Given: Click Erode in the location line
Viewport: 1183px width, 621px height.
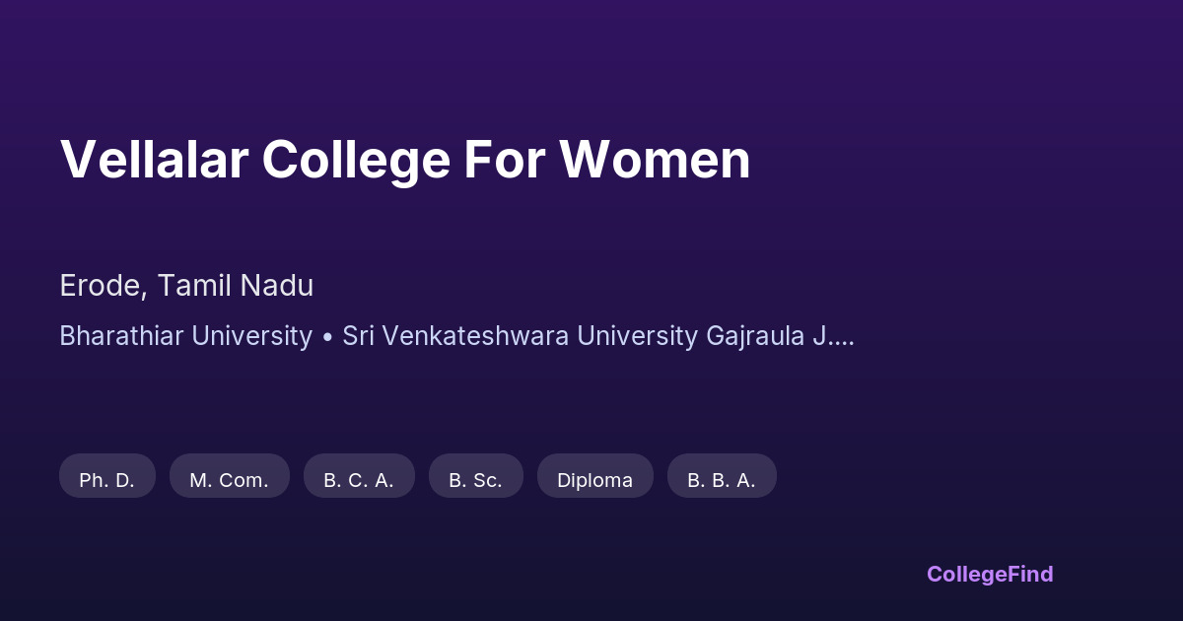Looking at the screenshot, I should click(103, 286).
